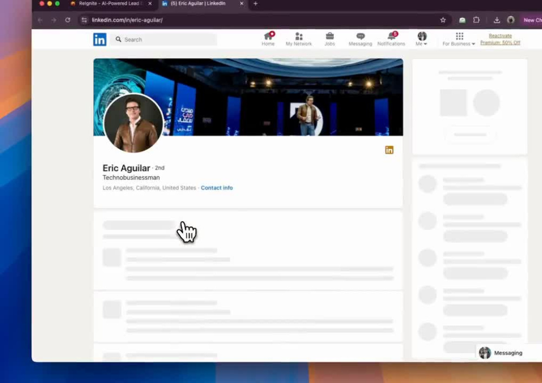
Task: Click the site info icon in address bar
Action: 84,20
